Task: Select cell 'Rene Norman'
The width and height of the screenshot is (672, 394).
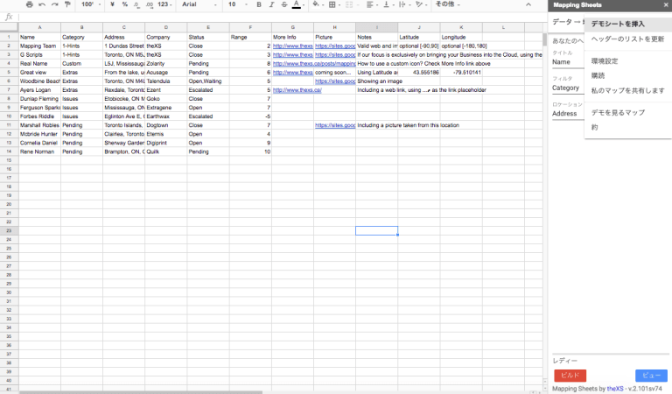Action: (x=39, y=151)
